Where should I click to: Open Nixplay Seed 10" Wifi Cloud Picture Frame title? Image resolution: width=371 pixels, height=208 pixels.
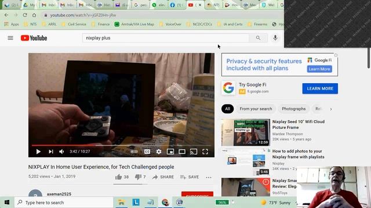pos(299,125)
